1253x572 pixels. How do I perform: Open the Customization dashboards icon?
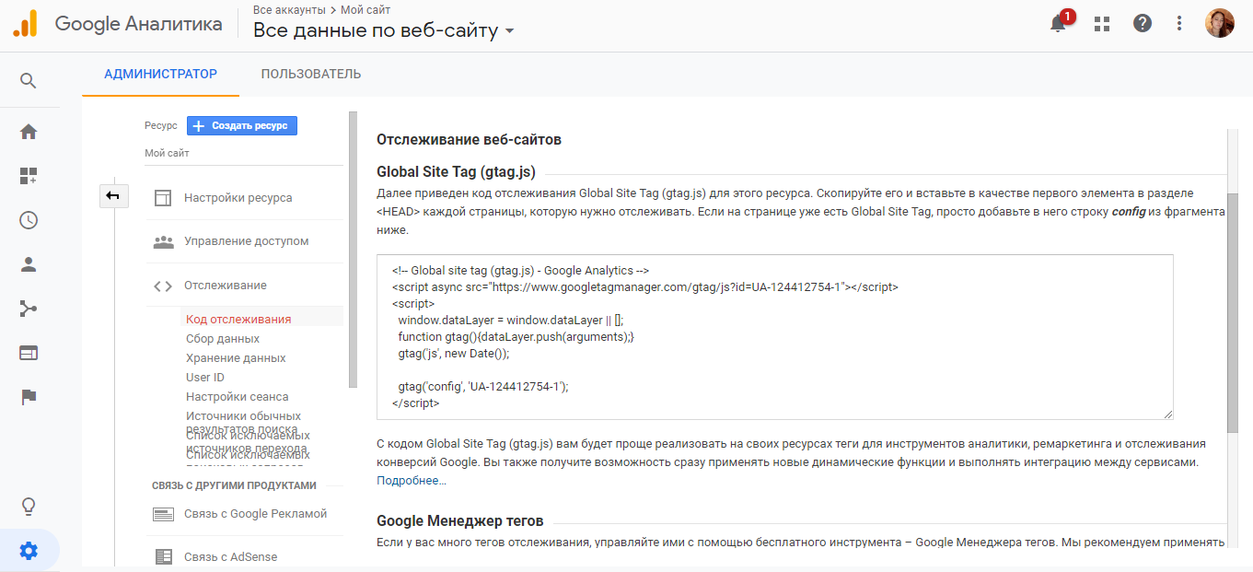(x=29, y=176)
